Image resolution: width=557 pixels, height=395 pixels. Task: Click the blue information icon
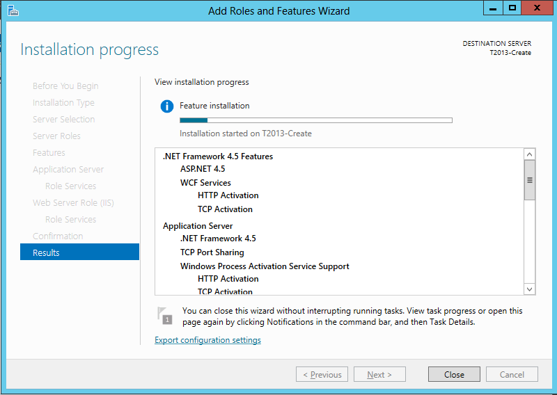click(x=166, y=106)
